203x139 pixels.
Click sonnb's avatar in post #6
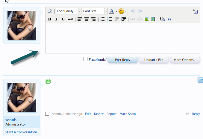(22, 97)
